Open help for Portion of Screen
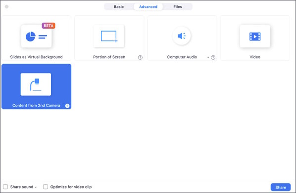Image resolution: width=296 pixels, height=193 pixels. tap(140, 57)
